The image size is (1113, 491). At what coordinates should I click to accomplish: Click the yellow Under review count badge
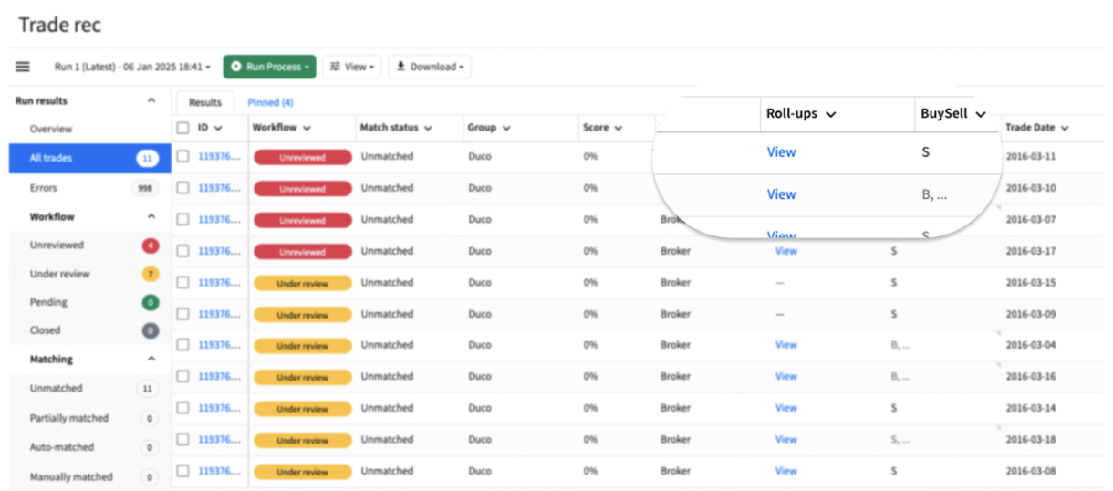click(x=150, y=274)
